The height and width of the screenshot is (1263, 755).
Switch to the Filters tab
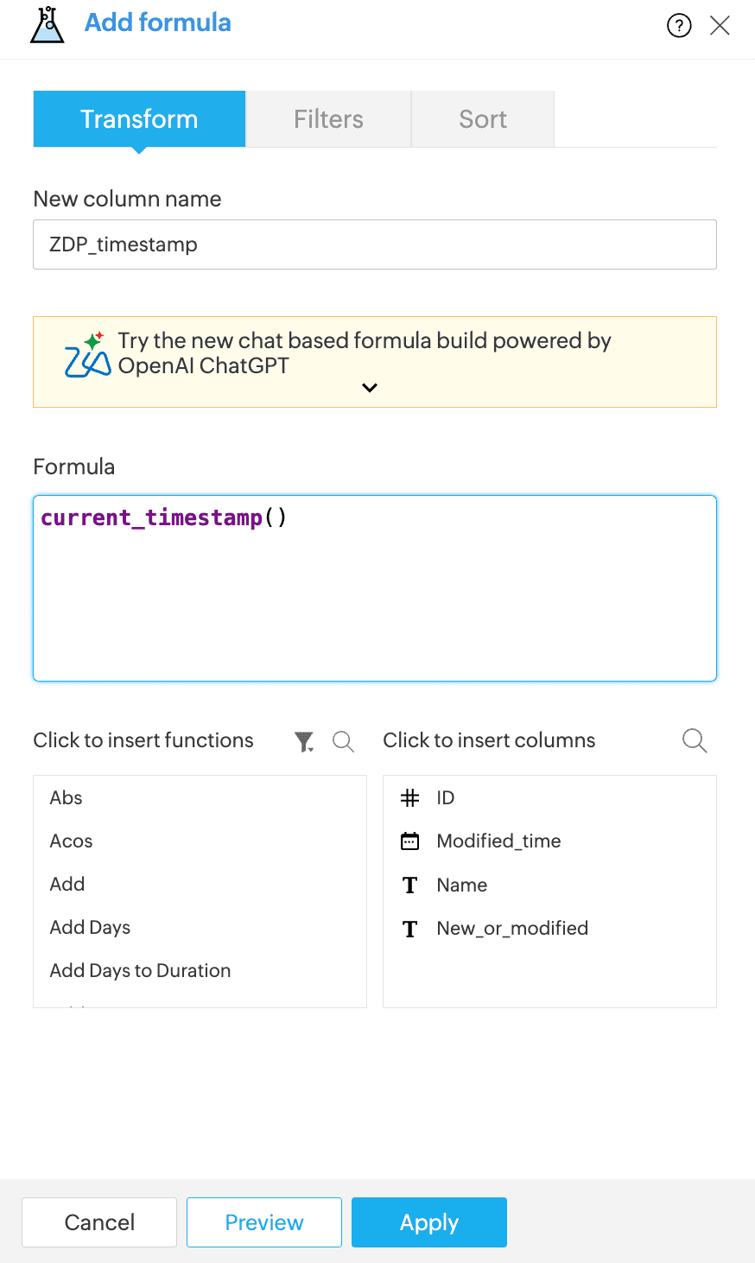pos(328,119)
